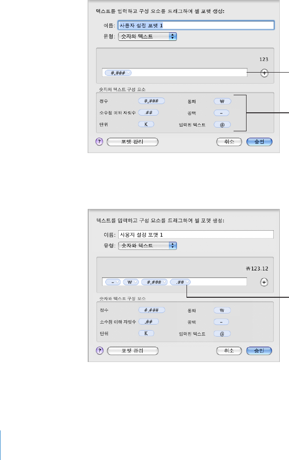The width and height of the screenshot is (289, 460).
Task: Click the 이름 field in the ₩123.12 dialog
Action: (196, 234)
